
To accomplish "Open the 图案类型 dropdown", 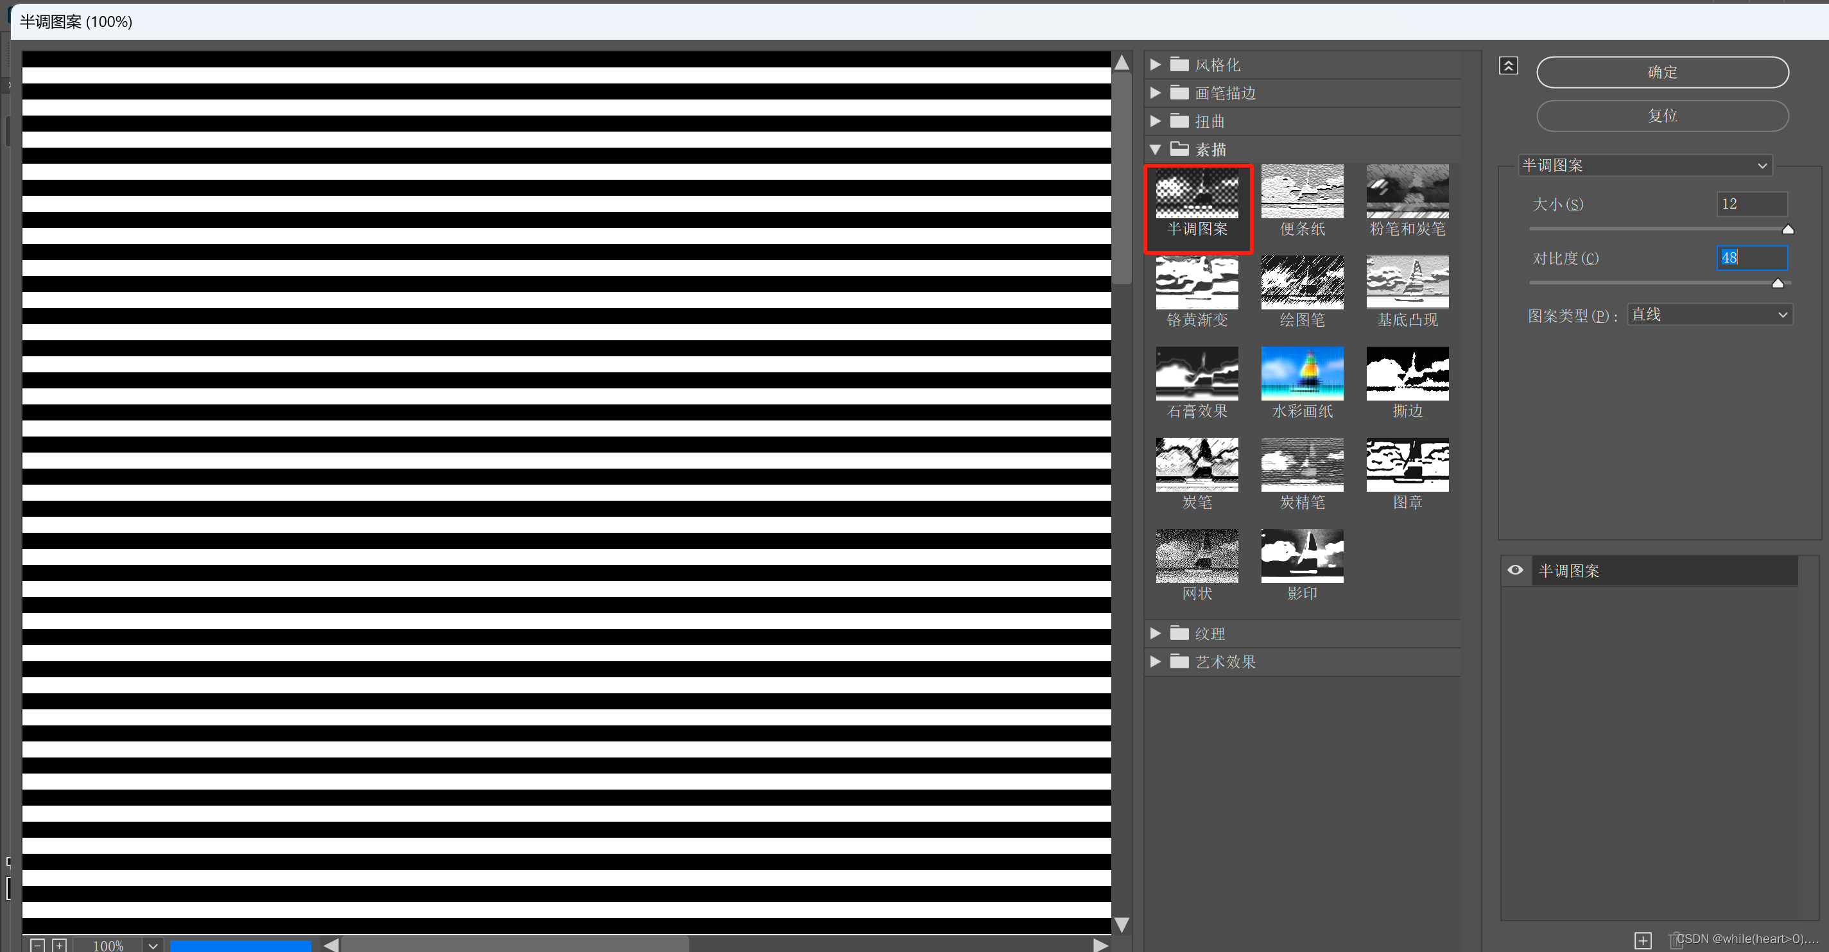I will (1709, 315).
